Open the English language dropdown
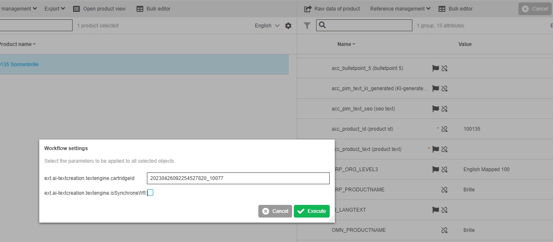 pyautogui.click(x=267, y=26)
